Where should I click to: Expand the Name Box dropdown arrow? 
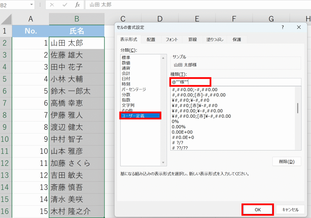pos(32,5)
